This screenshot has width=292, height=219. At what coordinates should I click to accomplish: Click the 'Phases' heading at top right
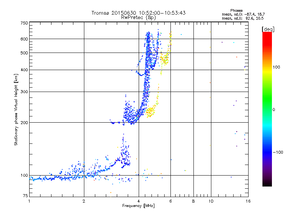(x=236, y=11)
